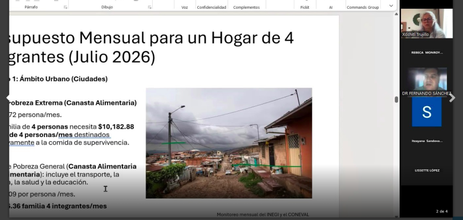Click the Pickit ribbon group label
The height and width of the screenshot is (220, 463).
[x=305, y=7]
